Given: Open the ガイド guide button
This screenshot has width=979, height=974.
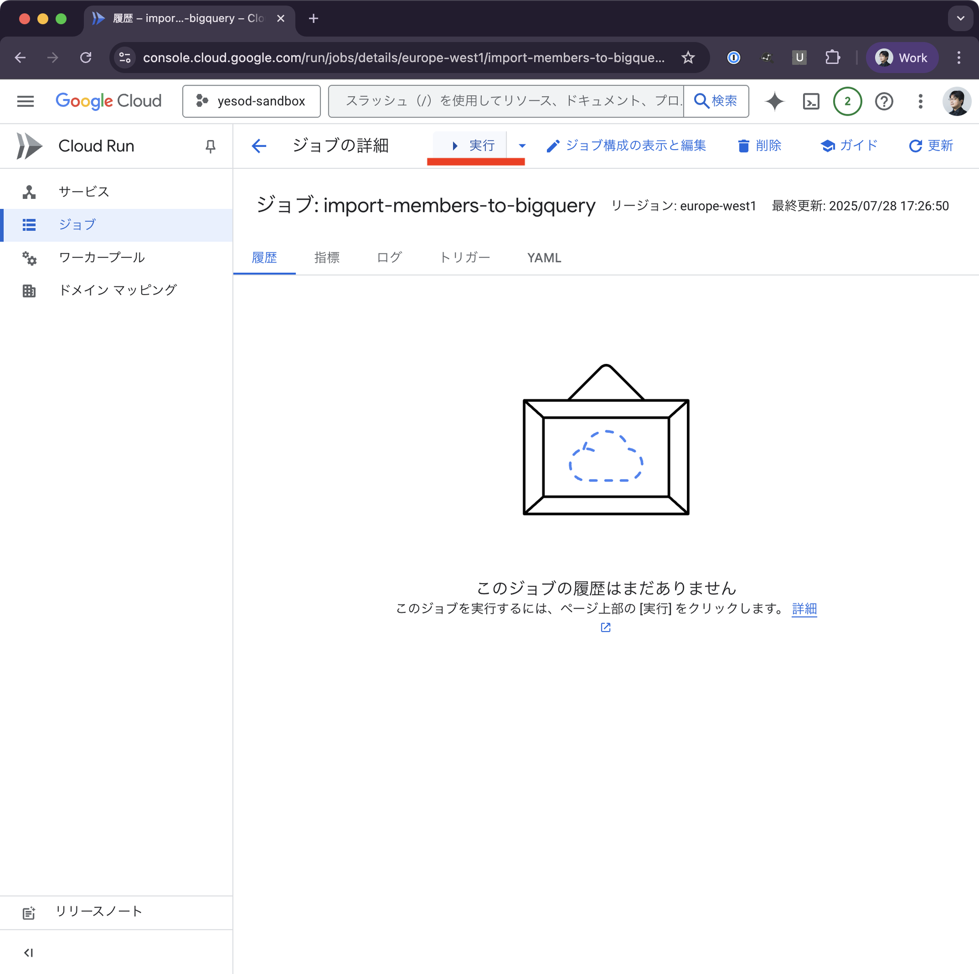Looking at the screenshot, I should click(x=849, y=145).
